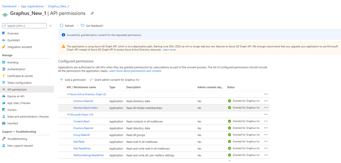341x163 pixels.
Task: Click the green check status icon for Contacts.Read
Action: [229, 121]
